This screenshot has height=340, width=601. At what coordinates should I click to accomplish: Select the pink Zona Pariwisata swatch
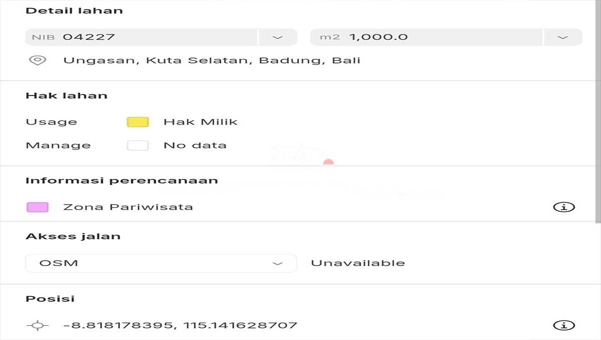(x=38, y=207)
